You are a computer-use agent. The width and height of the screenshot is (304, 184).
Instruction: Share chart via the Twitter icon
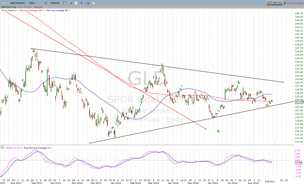coord(76,3)
